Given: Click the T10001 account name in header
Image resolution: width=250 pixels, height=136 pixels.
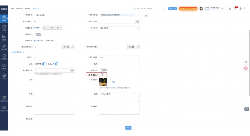Looking at the screenshot, I should tap(212, 8).
